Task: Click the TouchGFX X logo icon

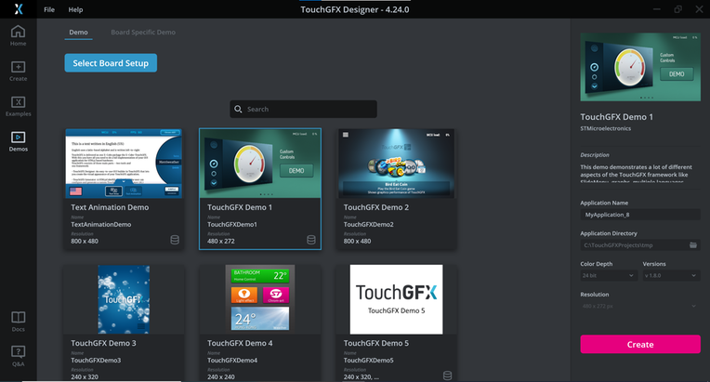Action: [18, 9]
